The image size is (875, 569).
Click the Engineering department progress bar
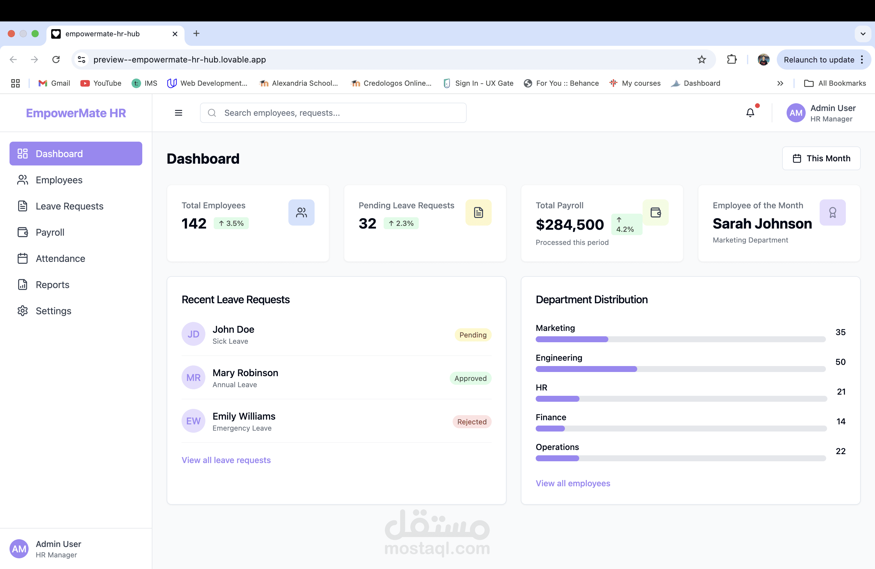(x=681, y=369)
